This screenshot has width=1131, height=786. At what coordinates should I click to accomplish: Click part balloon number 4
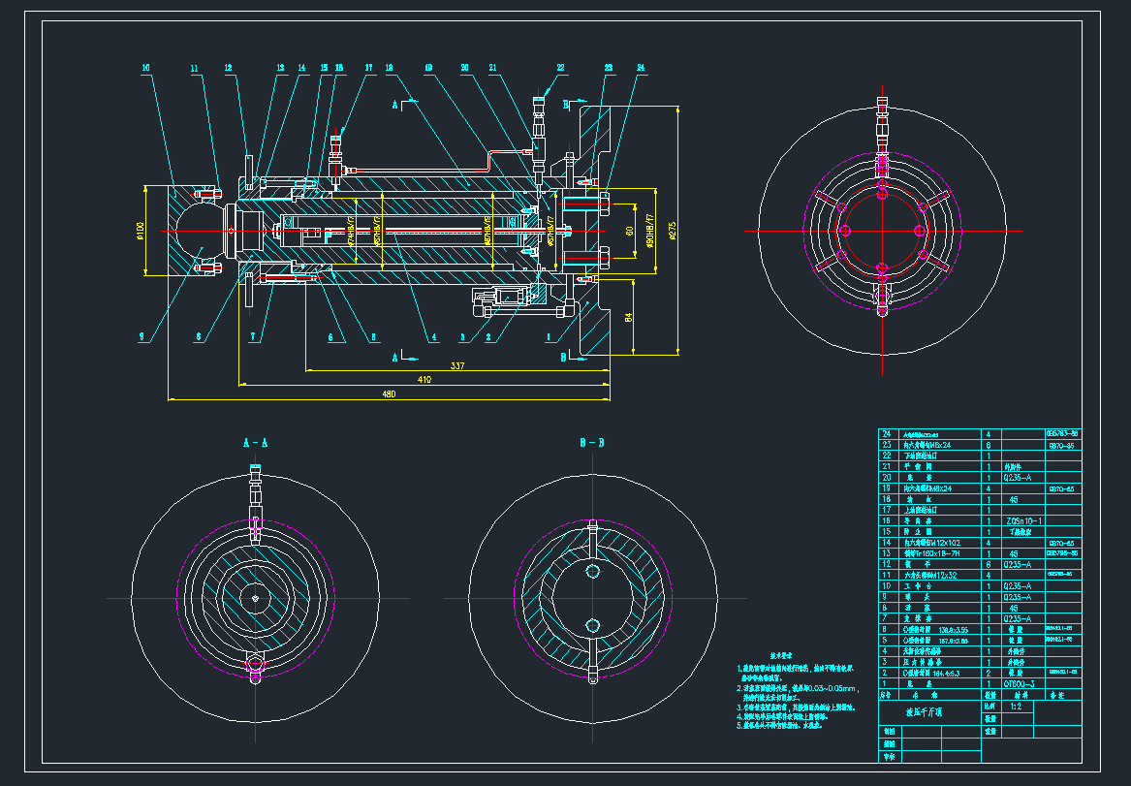tap(434, 337)
